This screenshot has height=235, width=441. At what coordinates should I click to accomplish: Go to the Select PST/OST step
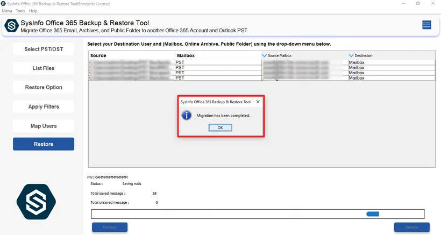44,49
